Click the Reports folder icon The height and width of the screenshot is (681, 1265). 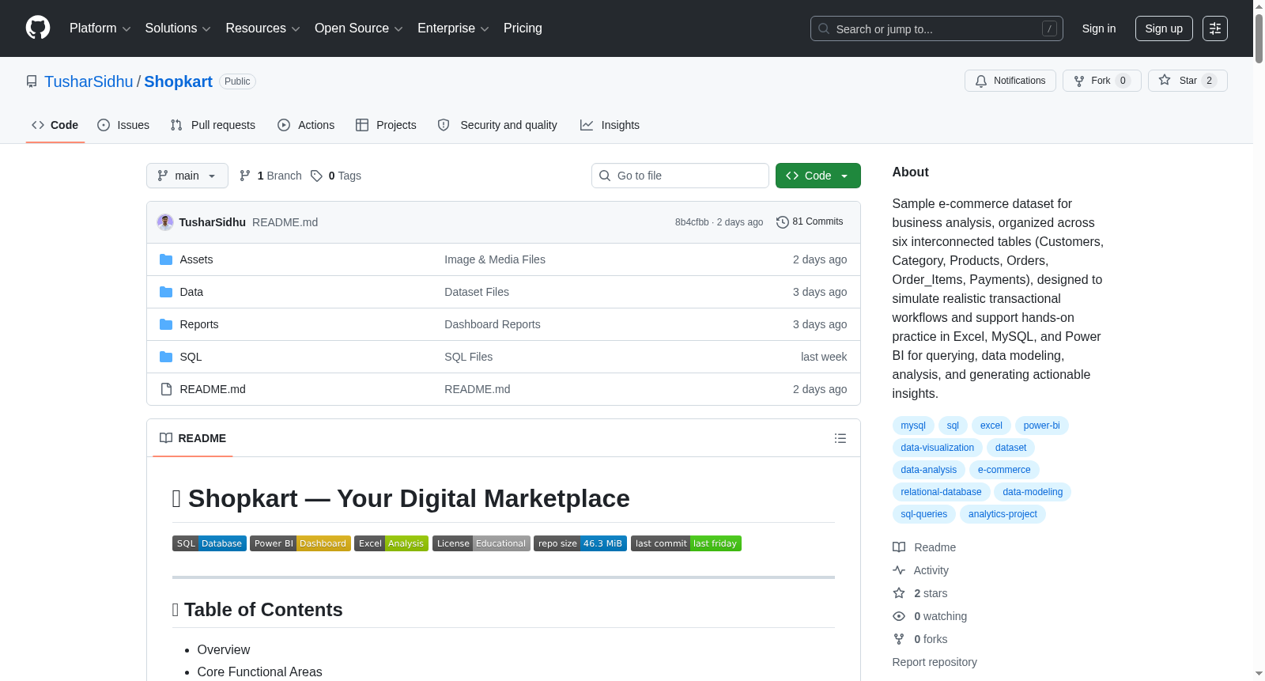point(166,324)
